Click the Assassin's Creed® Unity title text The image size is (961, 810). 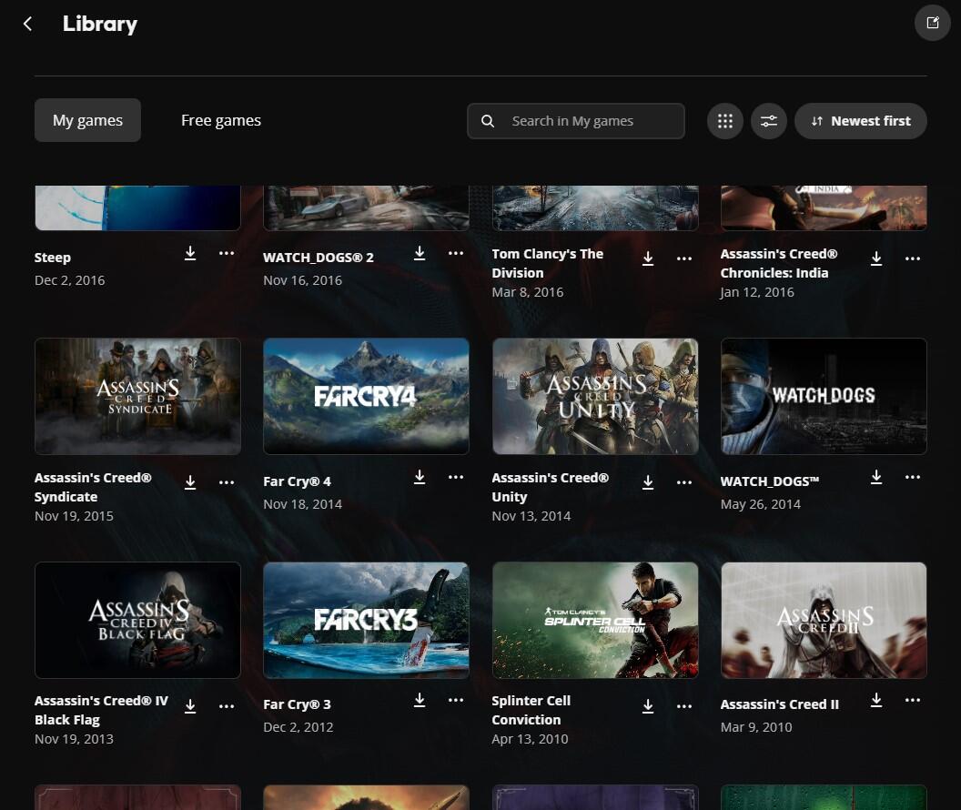tap(550, 487)
